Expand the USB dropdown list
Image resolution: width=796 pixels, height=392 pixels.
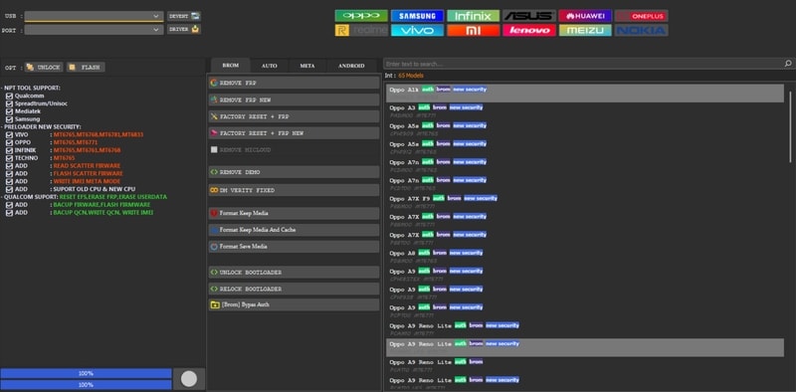tap(94, 16)
